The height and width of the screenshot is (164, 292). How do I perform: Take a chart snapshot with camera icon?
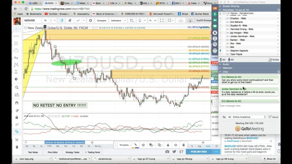pos(167,151)
